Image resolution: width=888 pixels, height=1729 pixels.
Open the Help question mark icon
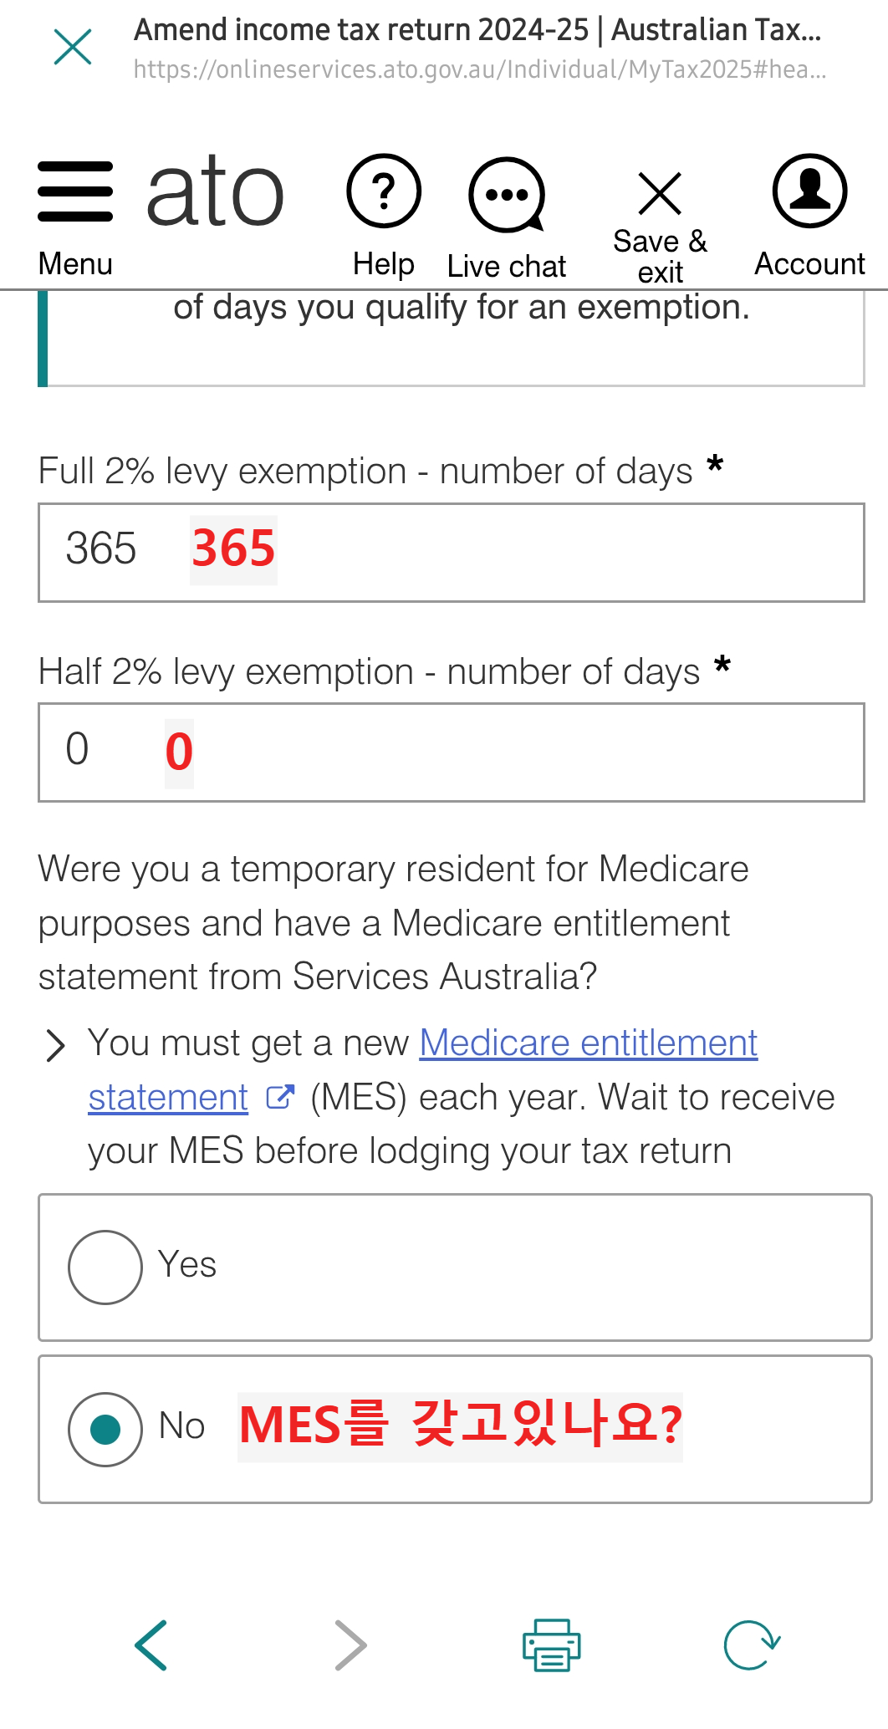coord(384,191)
